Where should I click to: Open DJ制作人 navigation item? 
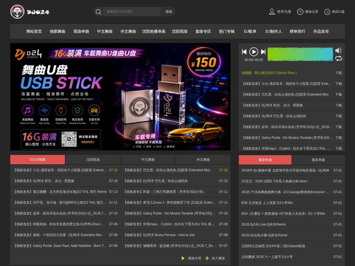(x=274, y=31)
